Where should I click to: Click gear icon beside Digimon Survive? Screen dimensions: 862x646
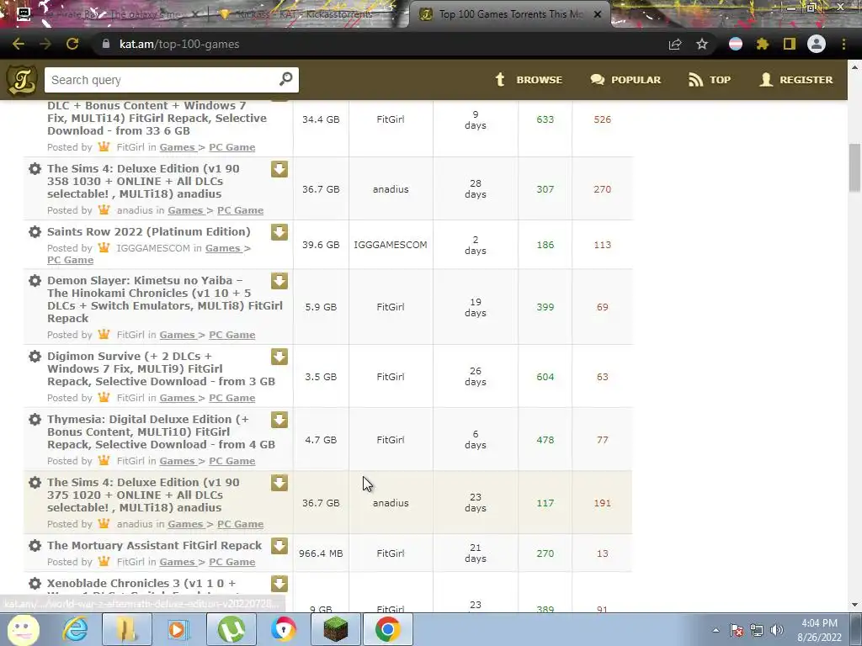tap(35, 357)
